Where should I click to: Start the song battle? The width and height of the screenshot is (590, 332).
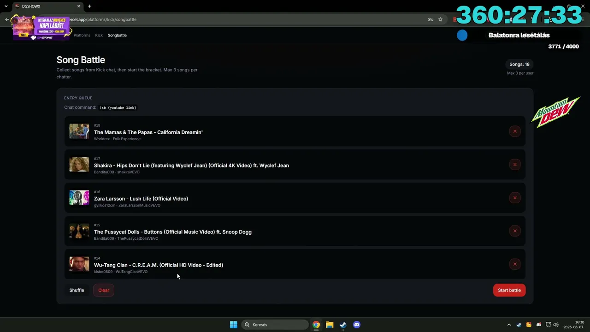pos(509,290)
